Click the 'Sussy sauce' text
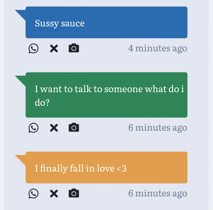 [60, 23]
